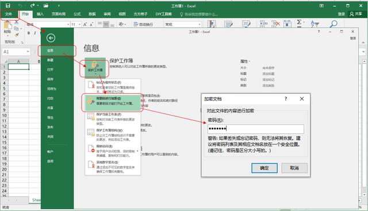This screenshot has height=211, width=368.
Task: Switch to the 插入 ribbon tab
Action: coord(40,14)
